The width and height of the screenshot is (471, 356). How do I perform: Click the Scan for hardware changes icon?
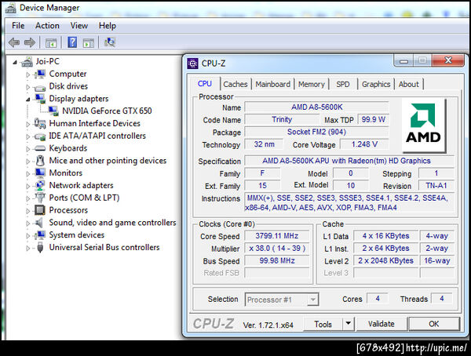click(110, 42)
